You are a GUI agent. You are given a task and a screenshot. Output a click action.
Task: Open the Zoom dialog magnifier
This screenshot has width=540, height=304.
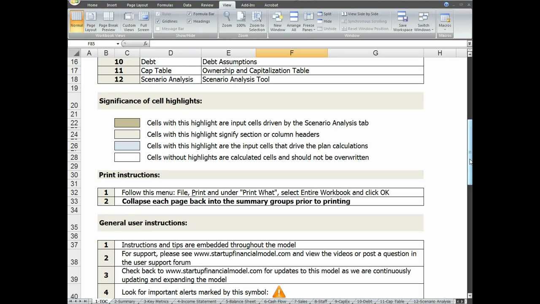tap(227, 20)
